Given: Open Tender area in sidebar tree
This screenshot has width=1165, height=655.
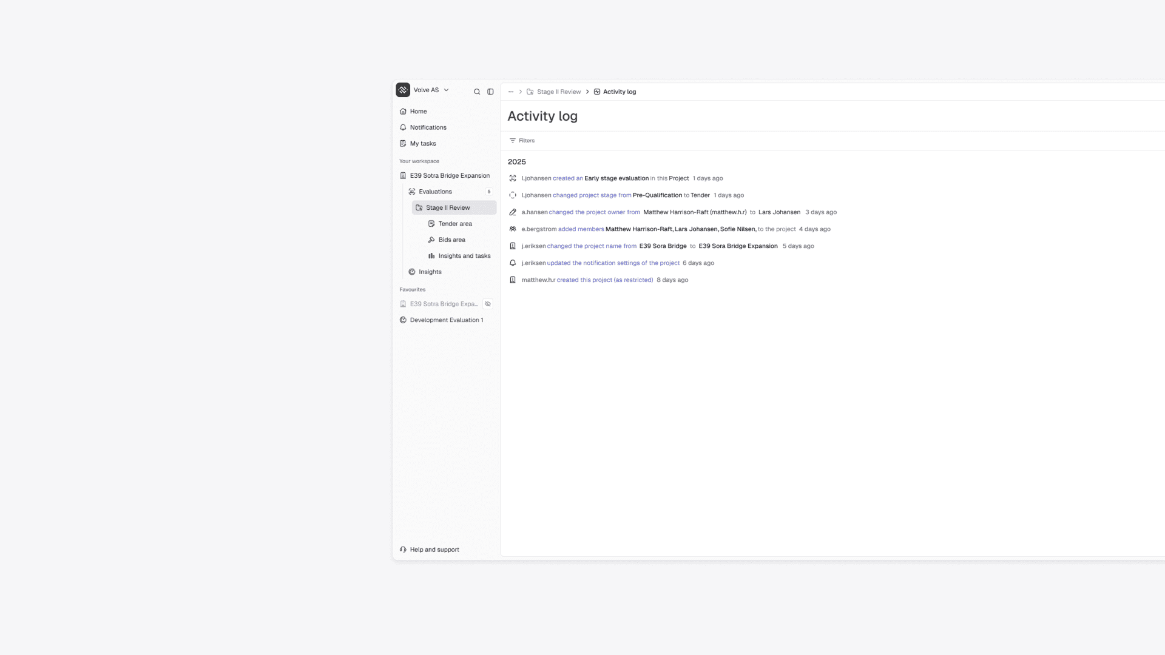Looking at the screenshot, I should pyautogui.click(x=454, y=224).
